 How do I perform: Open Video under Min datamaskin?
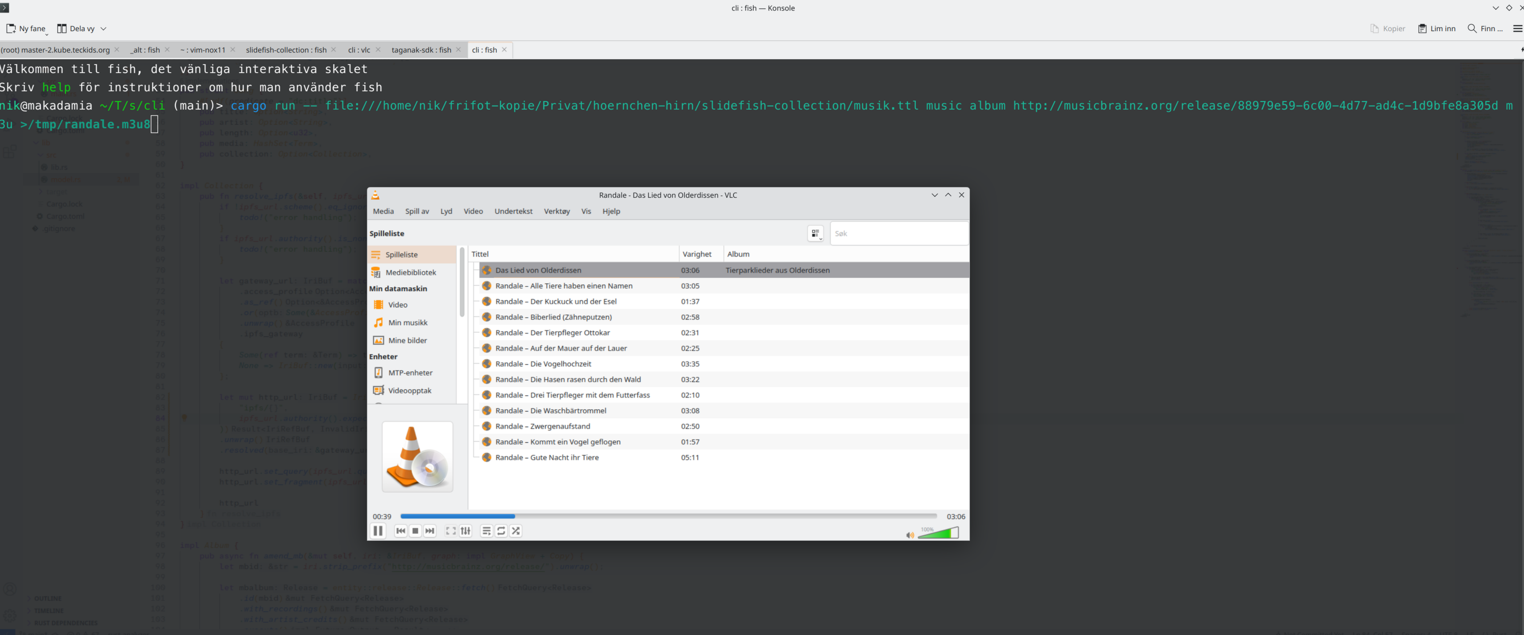click(x=412, y=305)
